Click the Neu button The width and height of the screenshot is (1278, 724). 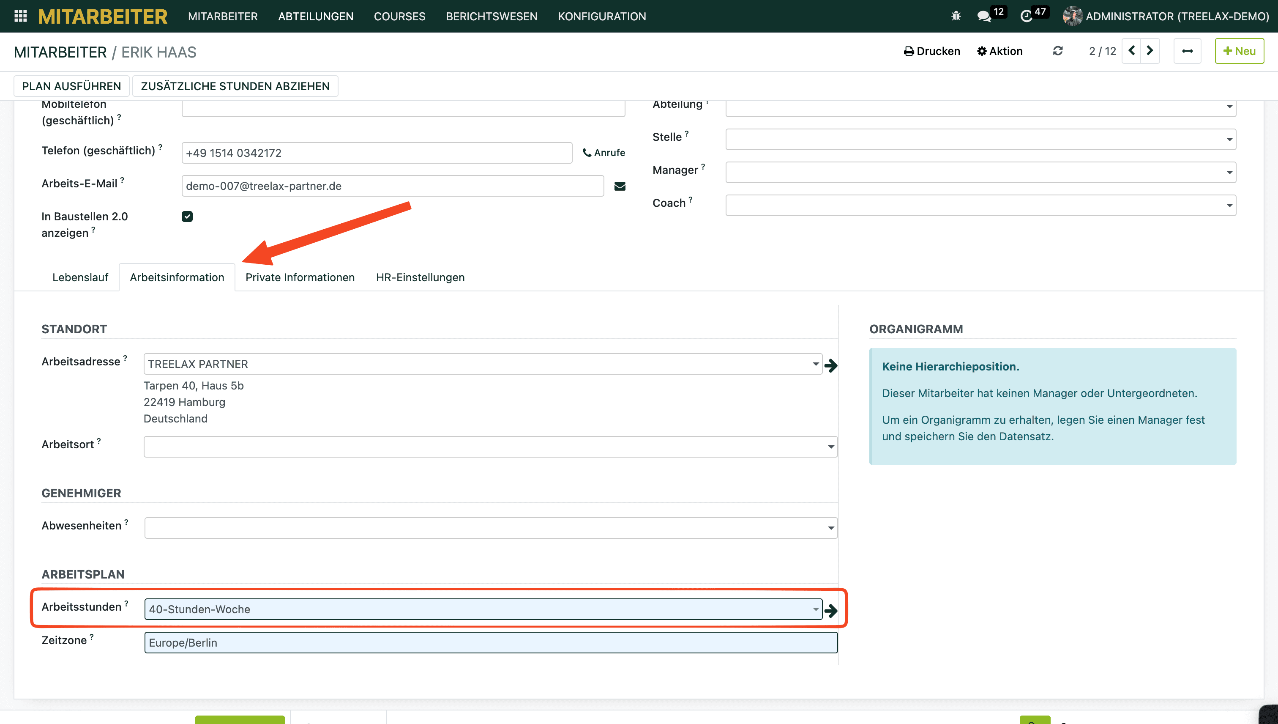(1239, 51)
